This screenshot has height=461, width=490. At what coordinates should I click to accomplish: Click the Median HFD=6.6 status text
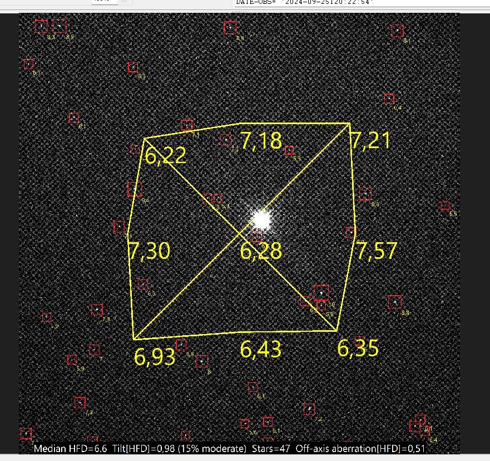point(70,449)
